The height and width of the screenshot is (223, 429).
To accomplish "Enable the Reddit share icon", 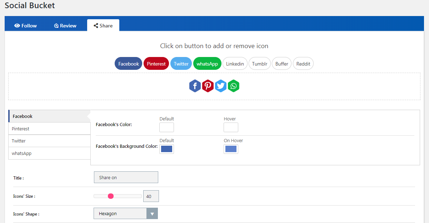I will click(303, 64).
